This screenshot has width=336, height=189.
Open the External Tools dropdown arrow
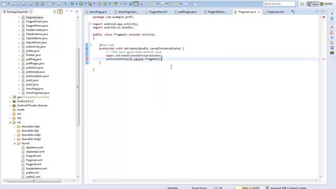(94, 4)
